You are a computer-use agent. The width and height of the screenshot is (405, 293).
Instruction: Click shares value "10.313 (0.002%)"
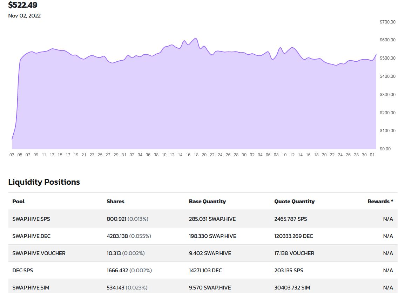[126, 253]
